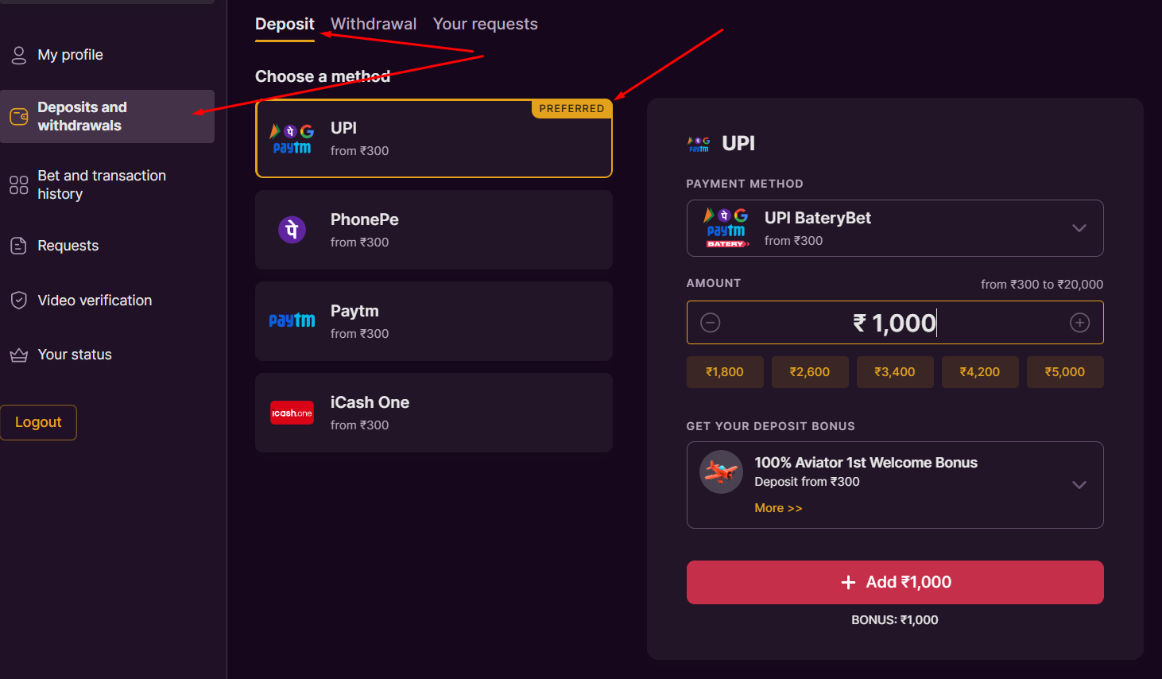The height and width of the screenshot is (679, 1162).
Task: Open the Your requests tab
Action: point(485,24)
